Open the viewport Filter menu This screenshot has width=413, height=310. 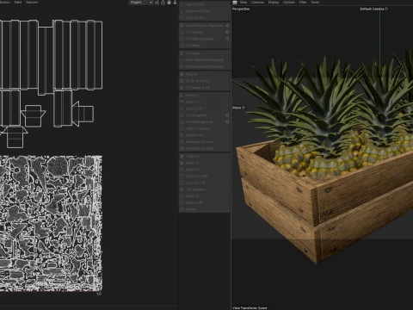(x=303, y=3)
